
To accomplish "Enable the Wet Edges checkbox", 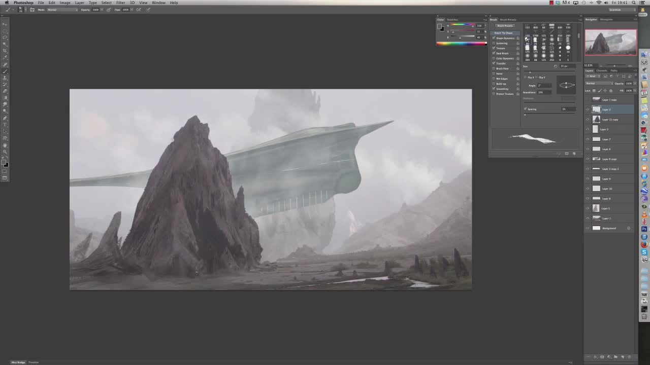I will 494,79.
